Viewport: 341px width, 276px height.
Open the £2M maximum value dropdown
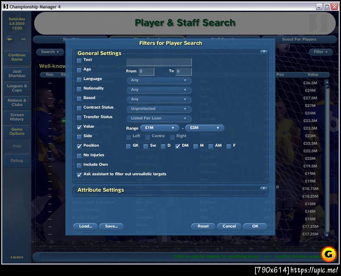pos(205,128)
